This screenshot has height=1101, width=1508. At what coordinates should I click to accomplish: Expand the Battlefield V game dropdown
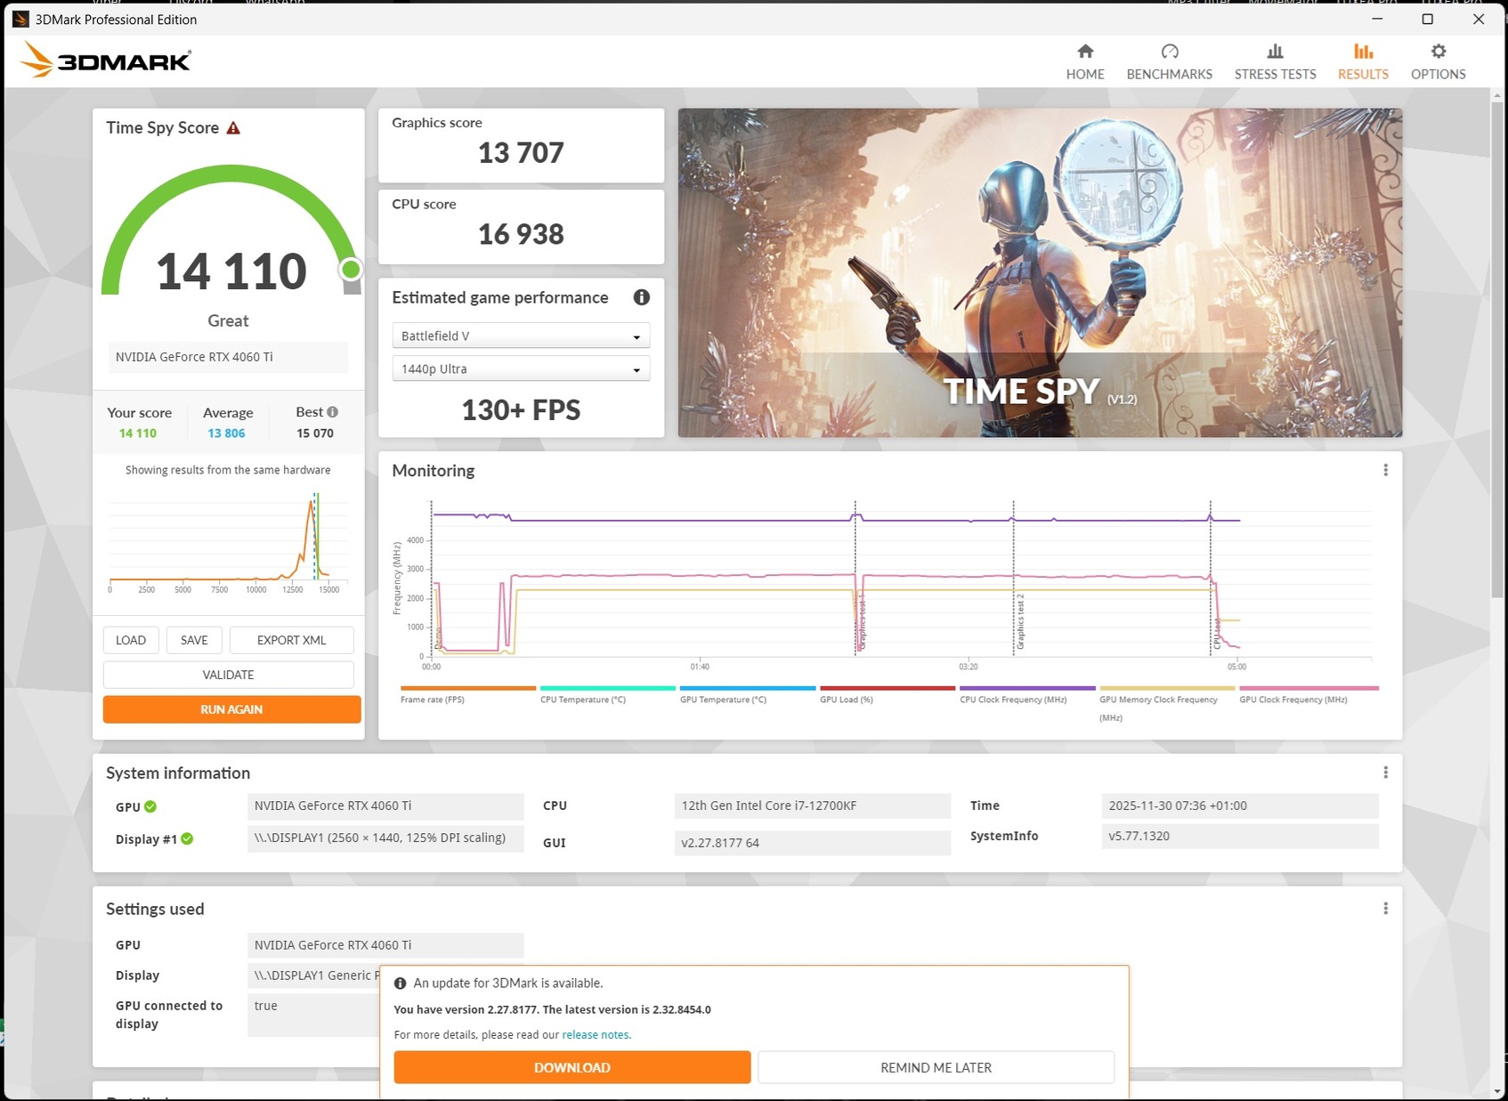click(x=521, y=336)
